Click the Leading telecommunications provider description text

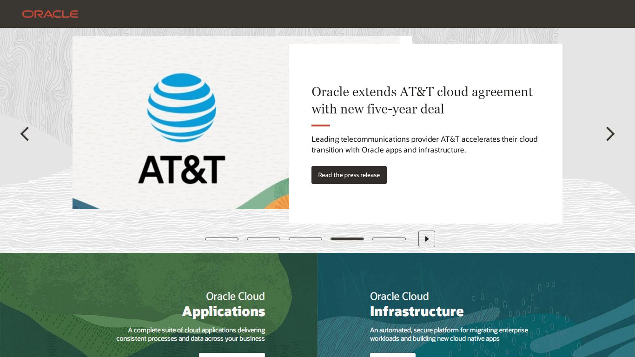click(x=424, y=145)
